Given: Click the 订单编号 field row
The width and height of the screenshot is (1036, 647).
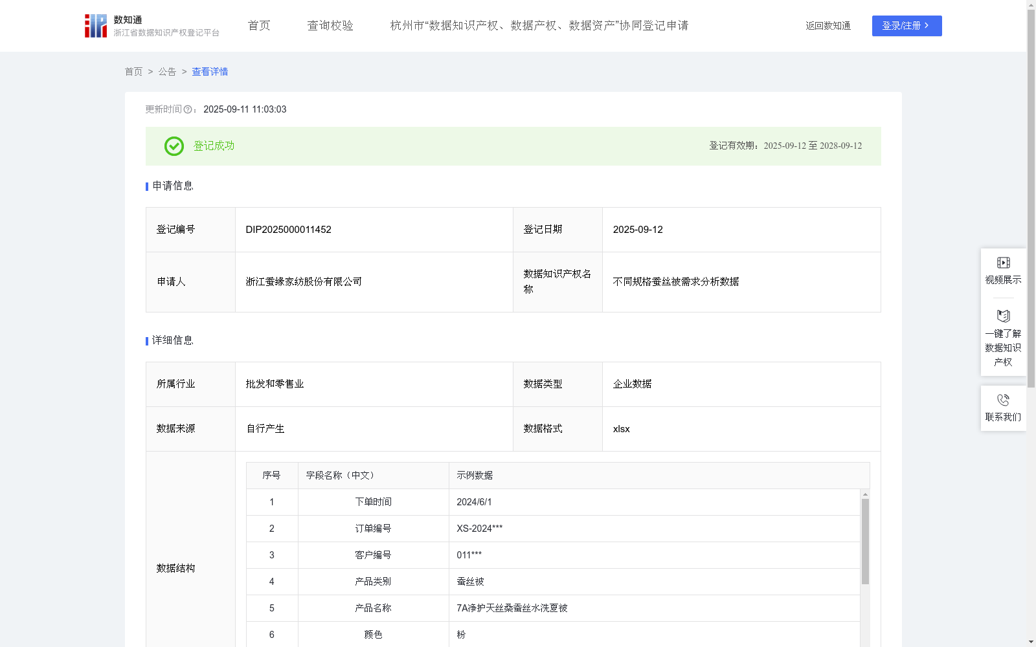Looking at the screenshot, I should [x=554, y=529].
